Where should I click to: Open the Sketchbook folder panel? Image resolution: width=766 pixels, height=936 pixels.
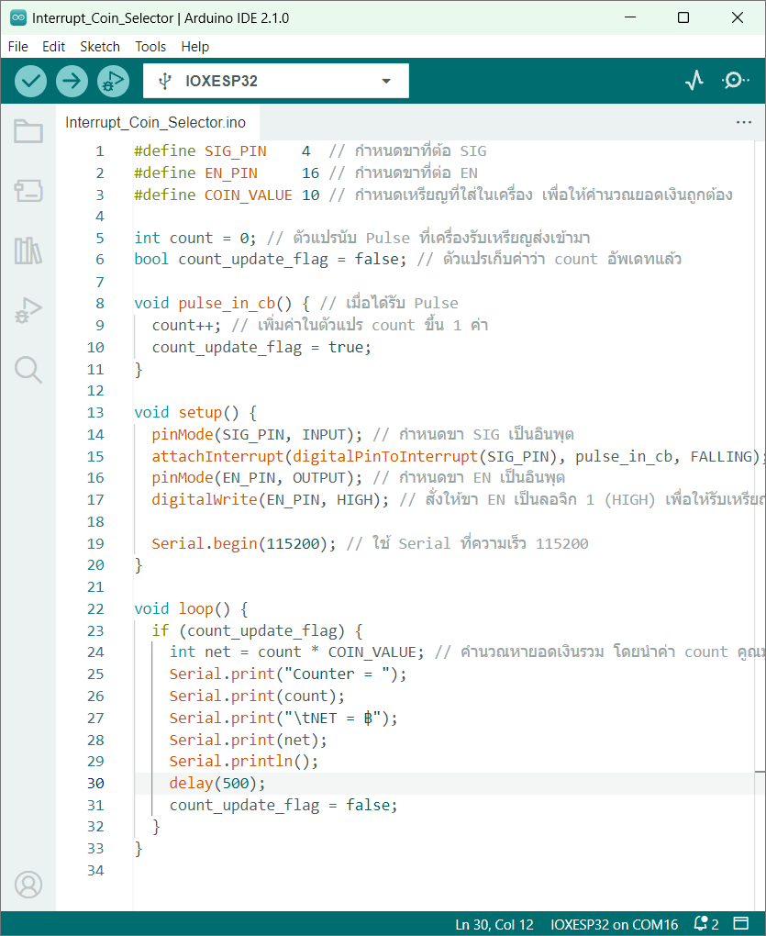coord(28,131)
